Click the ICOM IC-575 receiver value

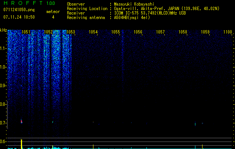tap(150, 13)
